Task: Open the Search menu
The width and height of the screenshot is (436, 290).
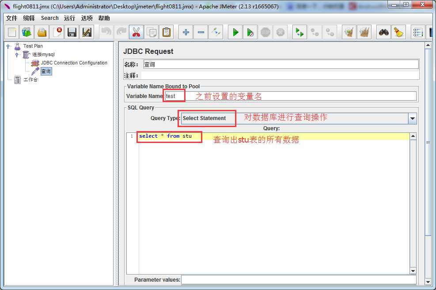Action: (x=50, y=18)
